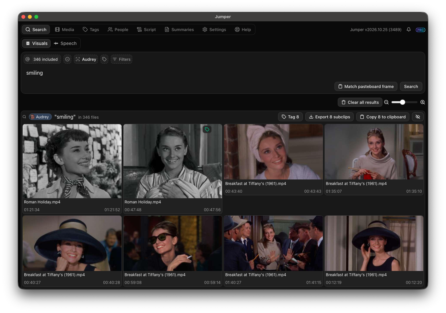Viewport: 446px width, 313px height.
Task: Open the Audrey person filter
Action: point(86,59)
